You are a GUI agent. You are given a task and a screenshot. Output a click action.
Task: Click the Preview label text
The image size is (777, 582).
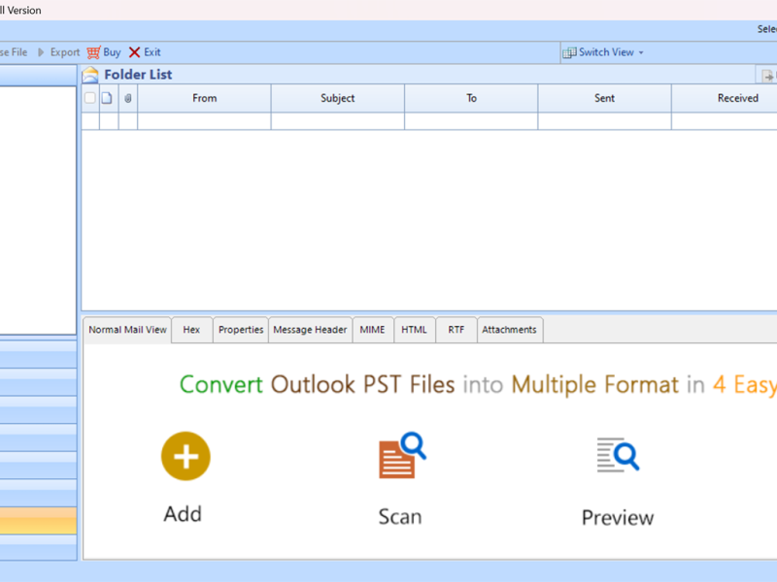tap(618, 518)
